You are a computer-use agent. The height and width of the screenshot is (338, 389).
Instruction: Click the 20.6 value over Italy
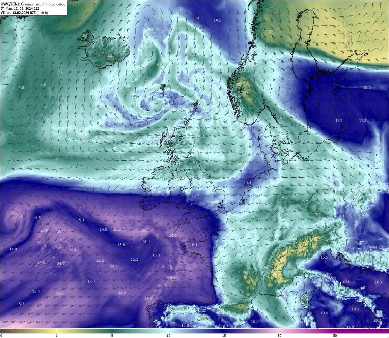coord(346,281)
